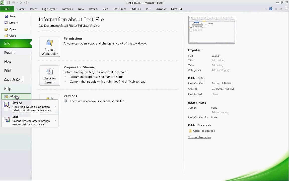The width and height of the screenshot is (289, 181).
Task: Open Excel Help question mark icon
Action: point(271,9)
